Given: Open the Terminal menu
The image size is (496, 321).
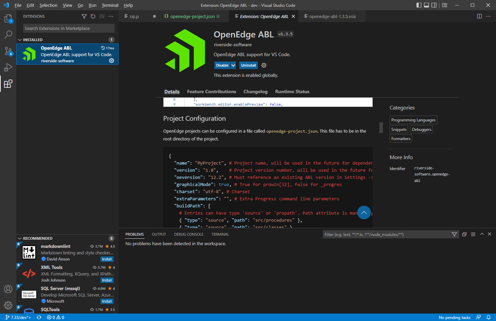Looking at the screenshot, I should [110, 5].
